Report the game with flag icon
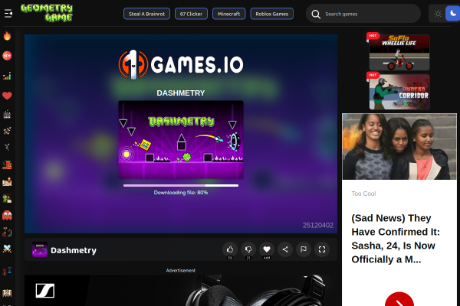 304,249
